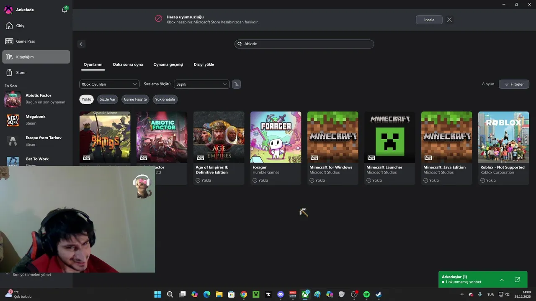
Task: Click Yüklü status under Forager
Action: pos(260,181)
